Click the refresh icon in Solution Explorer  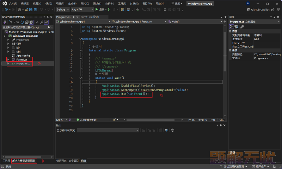point(22,22)
